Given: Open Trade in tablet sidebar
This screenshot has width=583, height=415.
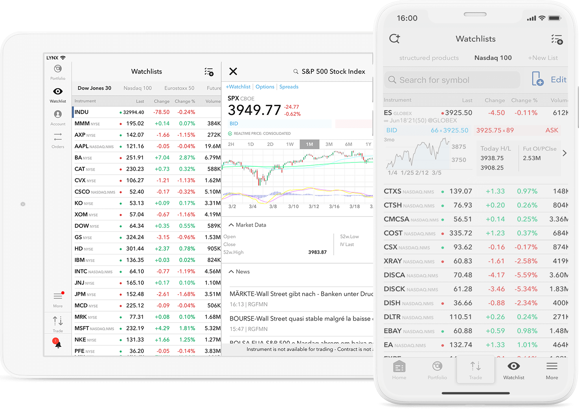Looking at the screenshot, I should (x=58, y=325).
